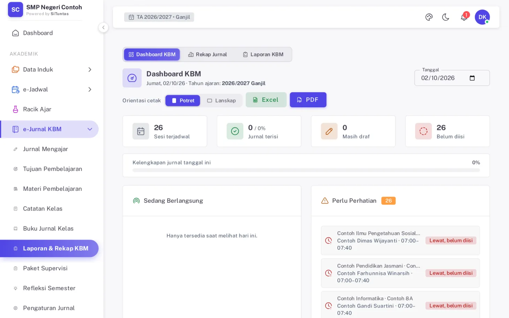Click the Sedang Berlangsung broadcast icon
Screen dimensions: 509x318
click(x=136, y=201)
